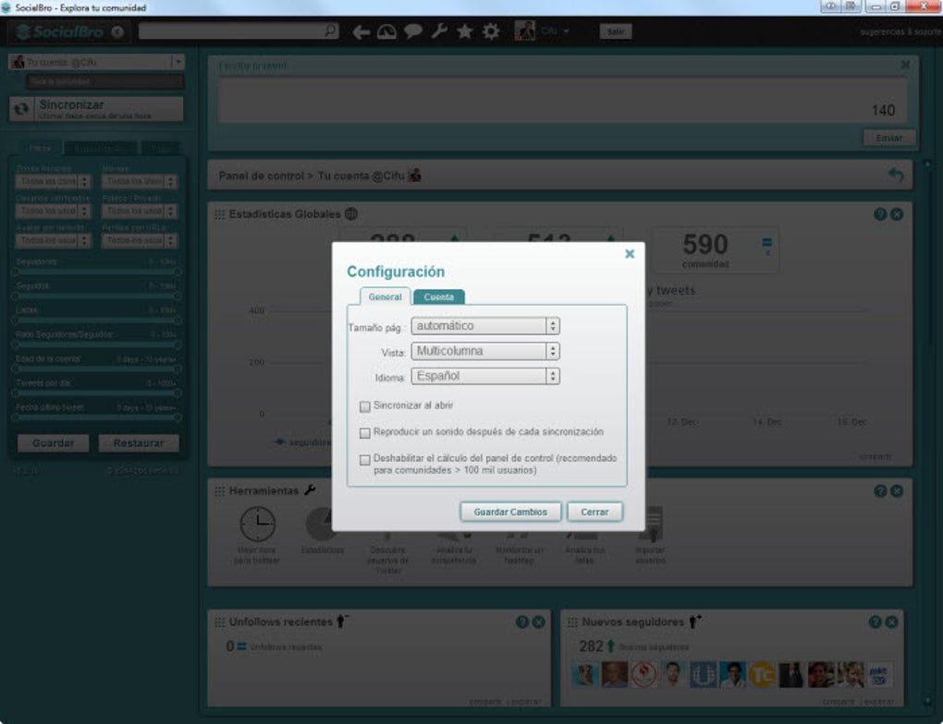Click the speech bubble tweet icon

(413, 31)
